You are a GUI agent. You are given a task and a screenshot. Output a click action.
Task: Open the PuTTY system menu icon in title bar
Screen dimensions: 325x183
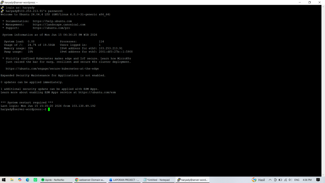pos(2,3)
